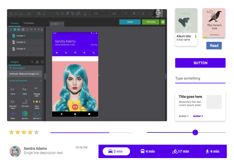Select the eraser tool in the toolbar
This screenshot has width=234, height=167.
(67, 13)
